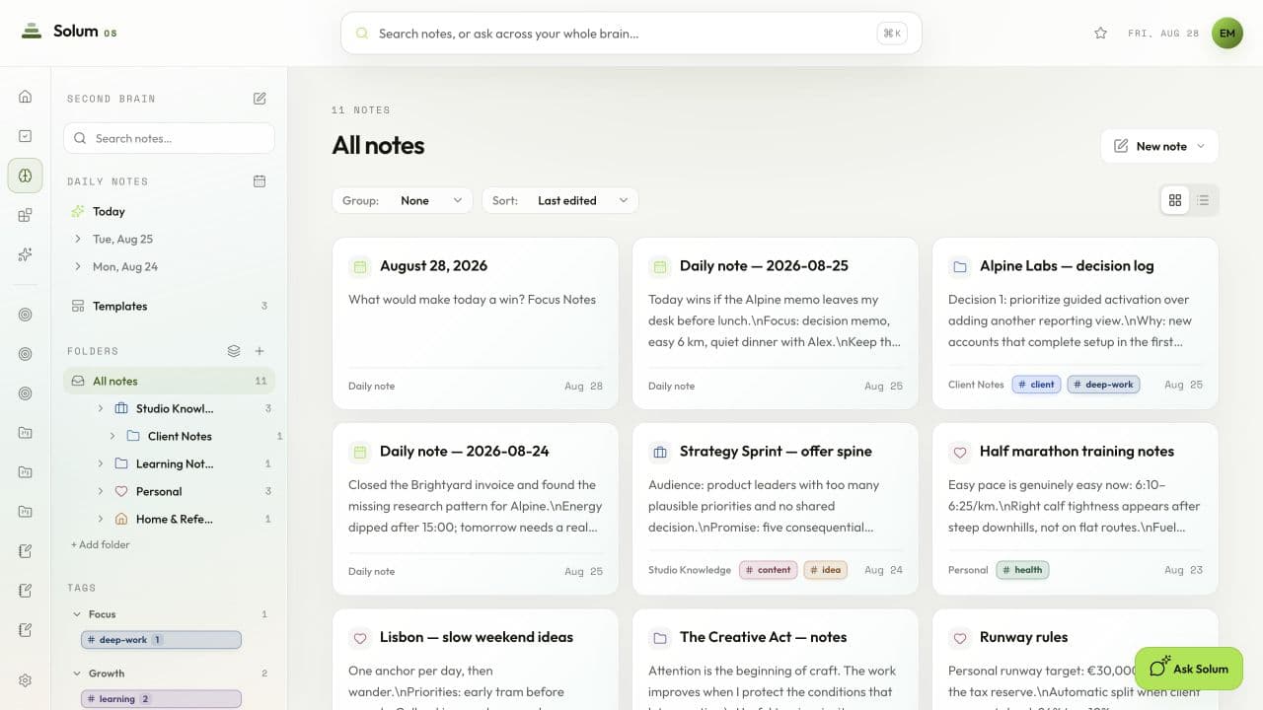This screenshot has height=710, width=1263.
Task: Expand the Mon, Aug 24 daily note
Action: point(78,267)
